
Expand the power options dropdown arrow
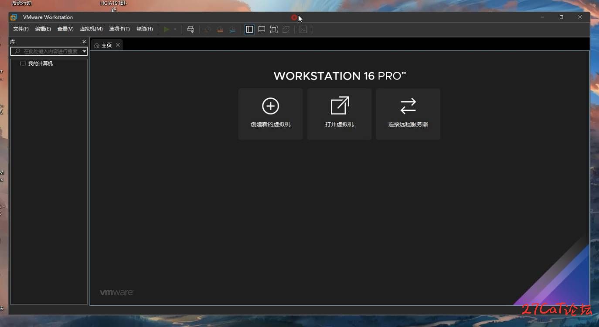(x=175, y=30)
